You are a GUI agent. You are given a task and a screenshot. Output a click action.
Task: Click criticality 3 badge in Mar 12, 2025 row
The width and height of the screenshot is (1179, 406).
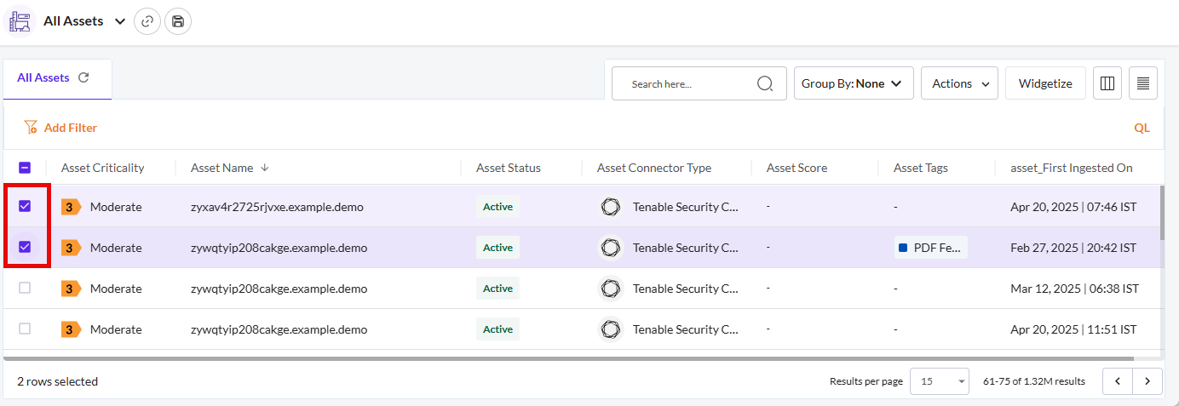[x=72, y=289]
